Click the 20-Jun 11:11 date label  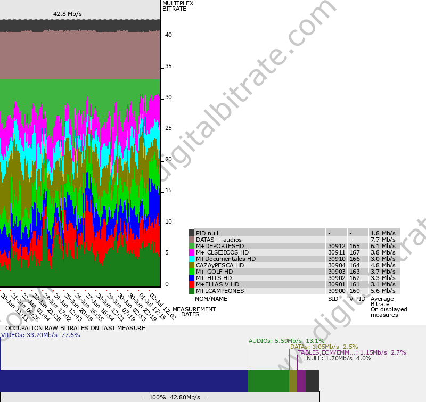tap(14, 307)
